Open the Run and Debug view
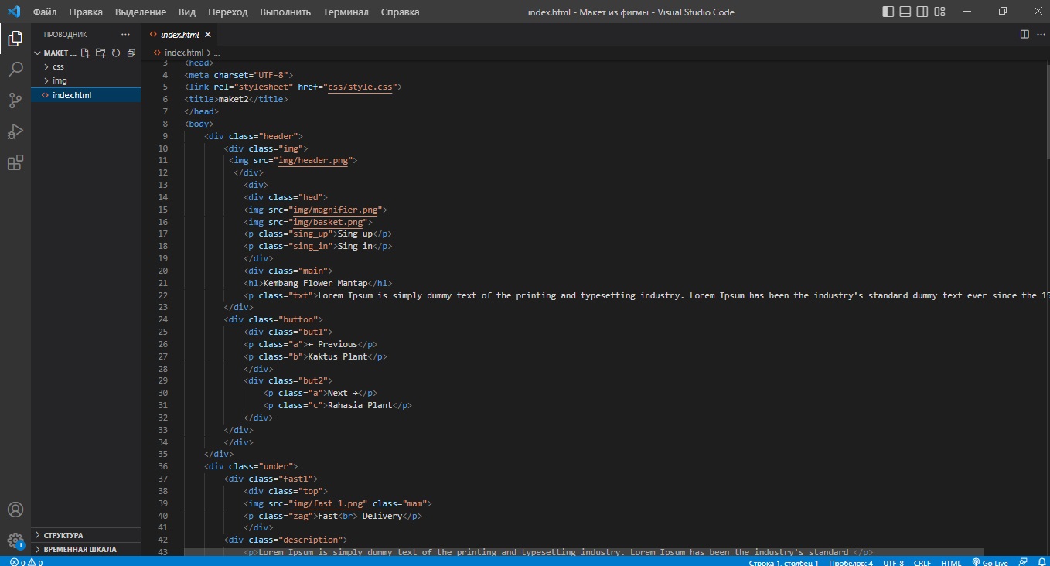Screen dimensions: 1050x566 click(x=15, y=131)
